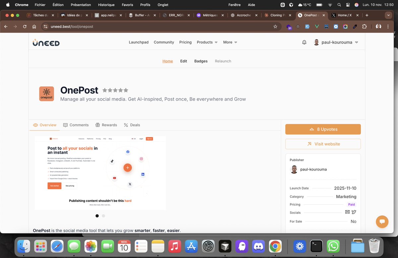The height and width of the screenshot is (258, 398).
Task: Switch to the Home / X browser tab
Action: coord(345,15)
